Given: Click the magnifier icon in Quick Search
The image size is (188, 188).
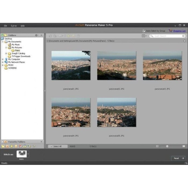Looking at the screenshot, I should pyautogui.click(x=152, y=36).
